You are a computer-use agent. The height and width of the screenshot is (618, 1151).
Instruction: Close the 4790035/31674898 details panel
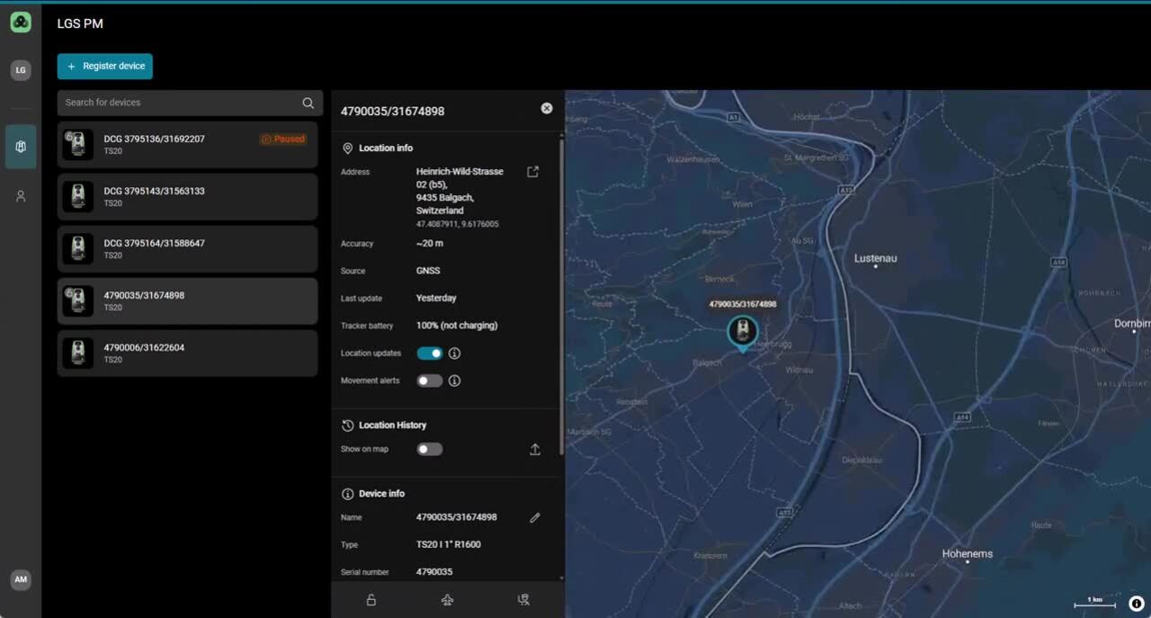(547, 108)
